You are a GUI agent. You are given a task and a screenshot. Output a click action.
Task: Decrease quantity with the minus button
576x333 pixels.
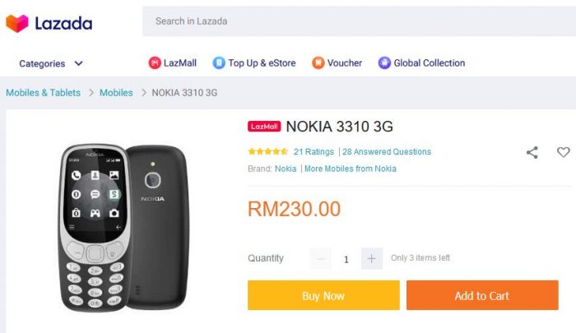[321, 258]
